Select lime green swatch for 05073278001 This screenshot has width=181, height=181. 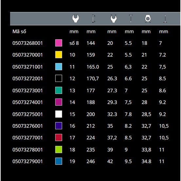pos(59,150)
